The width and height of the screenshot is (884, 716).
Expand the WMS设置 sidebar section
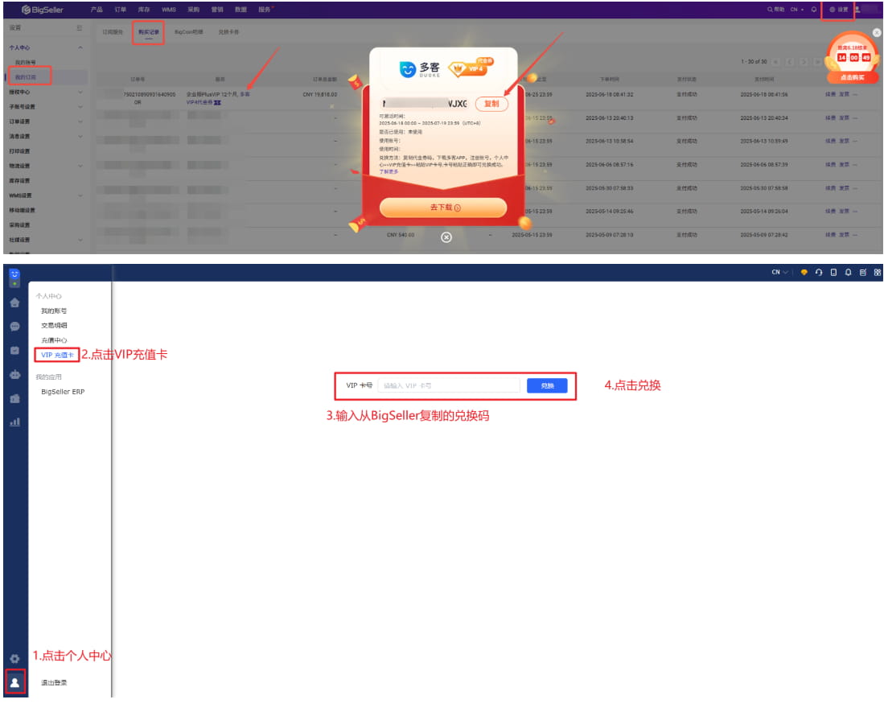(x=80, y=195)
